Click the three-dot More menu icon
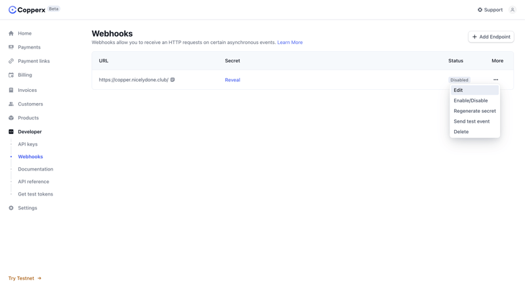The image size is (525, 290). coord(495,79)
